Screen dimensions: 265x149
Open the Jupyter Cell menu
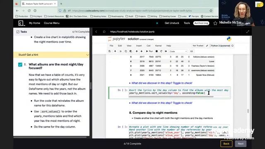(148, 46)
